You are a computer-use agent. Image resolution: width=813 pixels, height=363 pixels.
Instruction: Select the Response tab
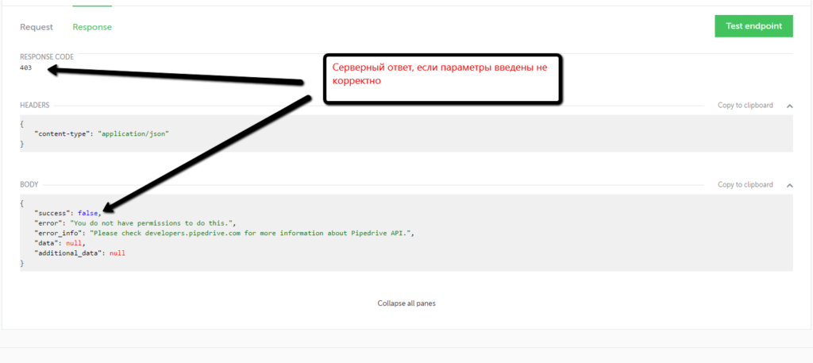click(92, 27)
